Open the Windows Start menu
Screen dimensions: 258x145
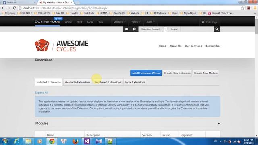click(x=5, y=141)
